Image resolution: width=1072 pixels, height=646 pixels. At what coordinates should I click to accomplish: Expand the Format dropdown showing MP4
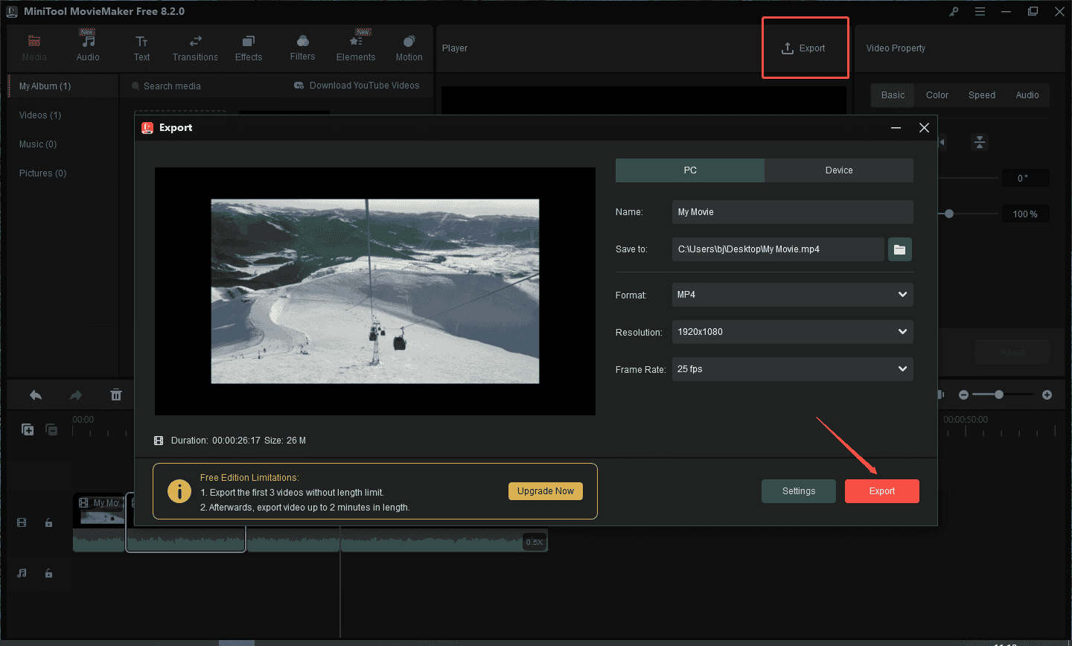tap(792, 295)
